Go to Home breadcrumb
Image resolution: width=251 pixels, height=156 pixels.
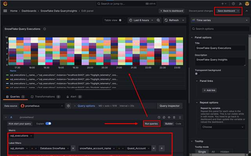14,11
